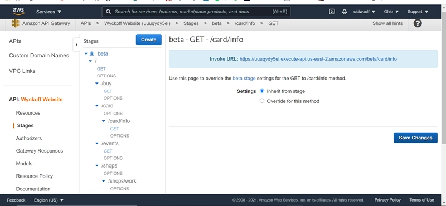Open the Invoke URL link
Viewport: 446px width, 206px height.
pos(318,59)
